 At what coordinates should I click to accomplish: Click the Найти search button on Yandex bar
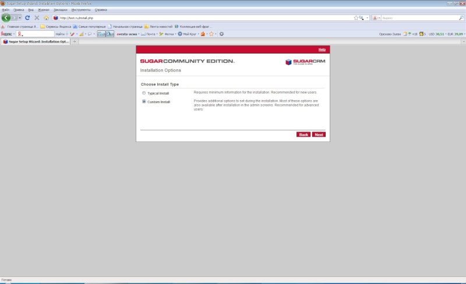(x=60, y=34)
